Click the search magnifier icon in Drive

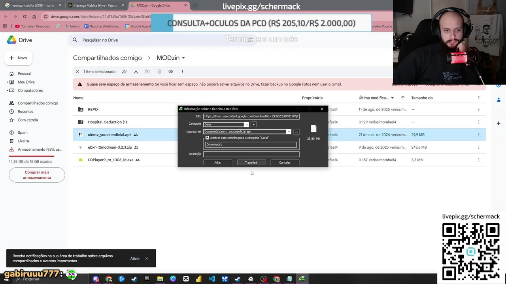(x=75, y=40)
